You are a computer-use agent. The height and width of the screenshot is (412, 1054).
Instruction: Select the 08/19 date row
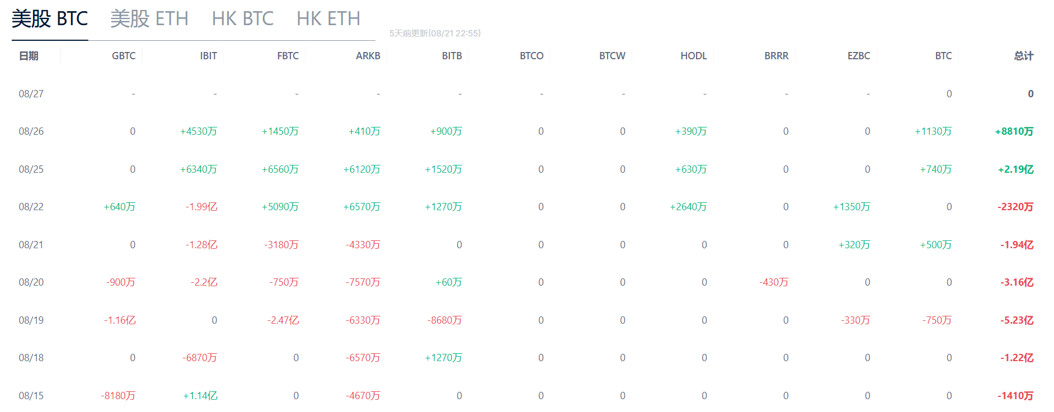[526, 320]
